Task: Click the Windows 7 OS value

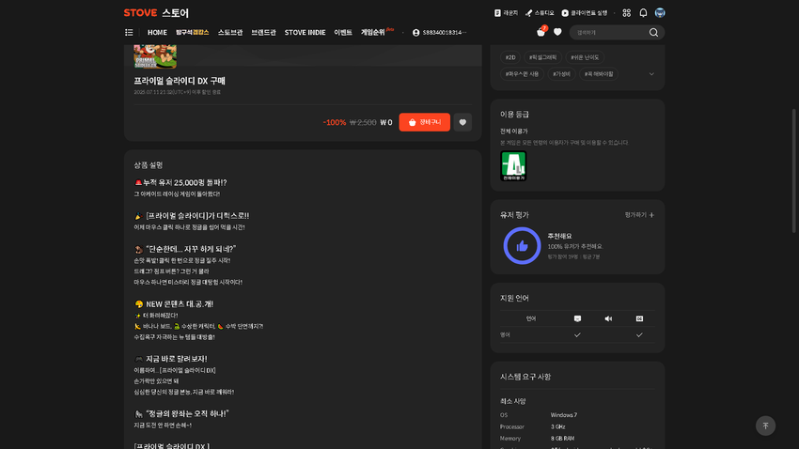Action: [564, 415]
